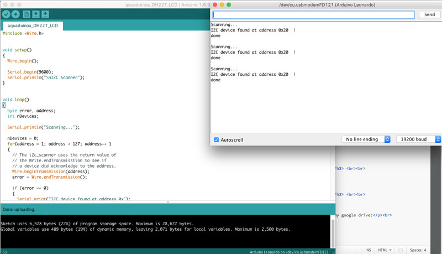Viewport: 442px width, 254px height.
Task: Click the 'void setup()' code line
Action: pos(17,50)
